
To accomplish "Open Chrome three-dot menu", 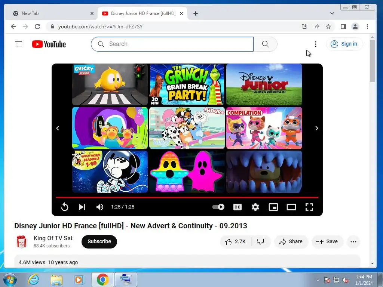I will (x=367, y=27).
